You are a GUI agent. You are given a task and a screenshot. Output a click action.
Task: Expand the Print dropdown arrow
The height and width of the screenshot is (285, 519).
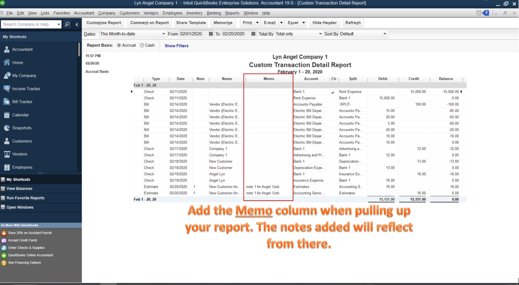point(257,23)
